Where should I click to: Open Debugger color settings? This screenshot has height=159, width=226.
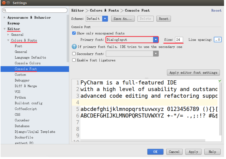coord(22,80)
